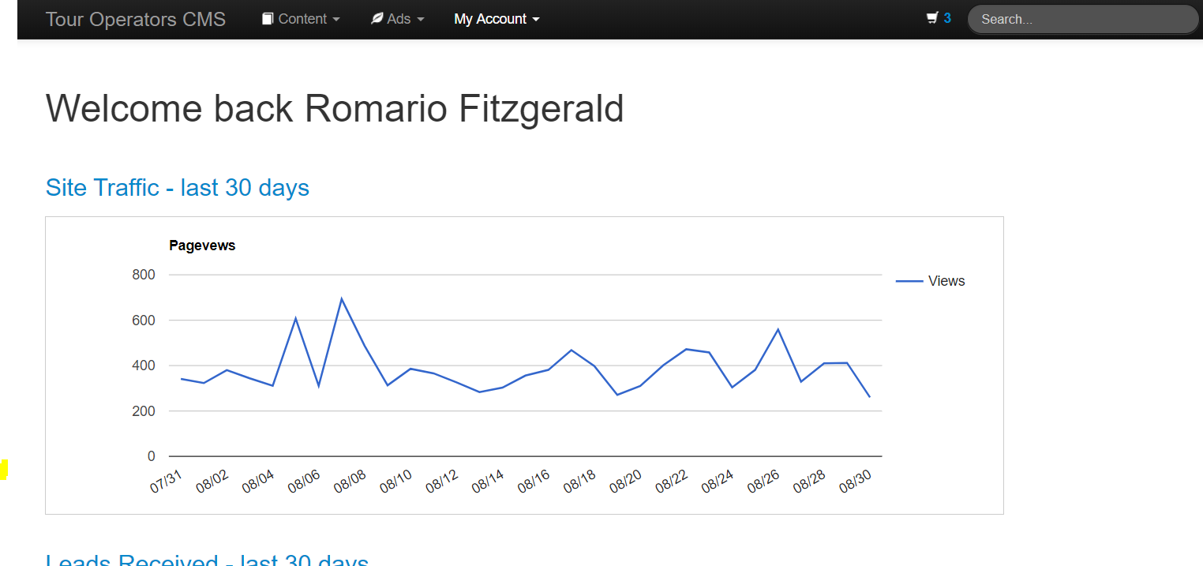Open Site Traffic - last 30 days link
The height and width of the screenshot is (566, 1203).
pos(178,188)
